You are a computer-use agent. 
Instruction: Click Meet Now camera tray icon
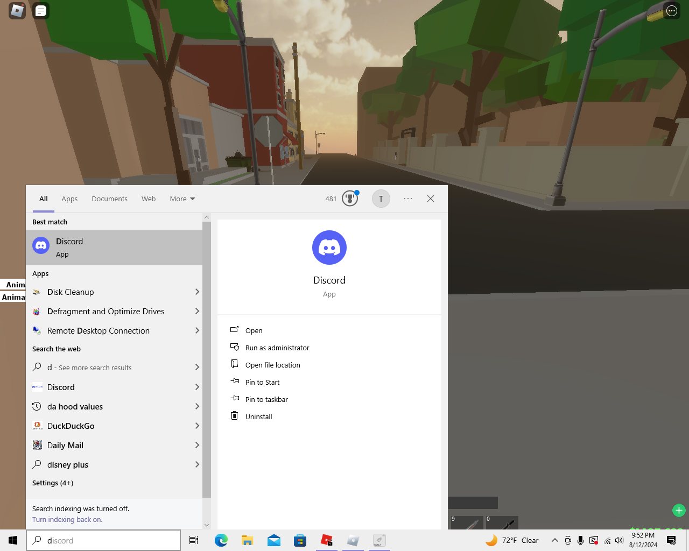point(568,540)
